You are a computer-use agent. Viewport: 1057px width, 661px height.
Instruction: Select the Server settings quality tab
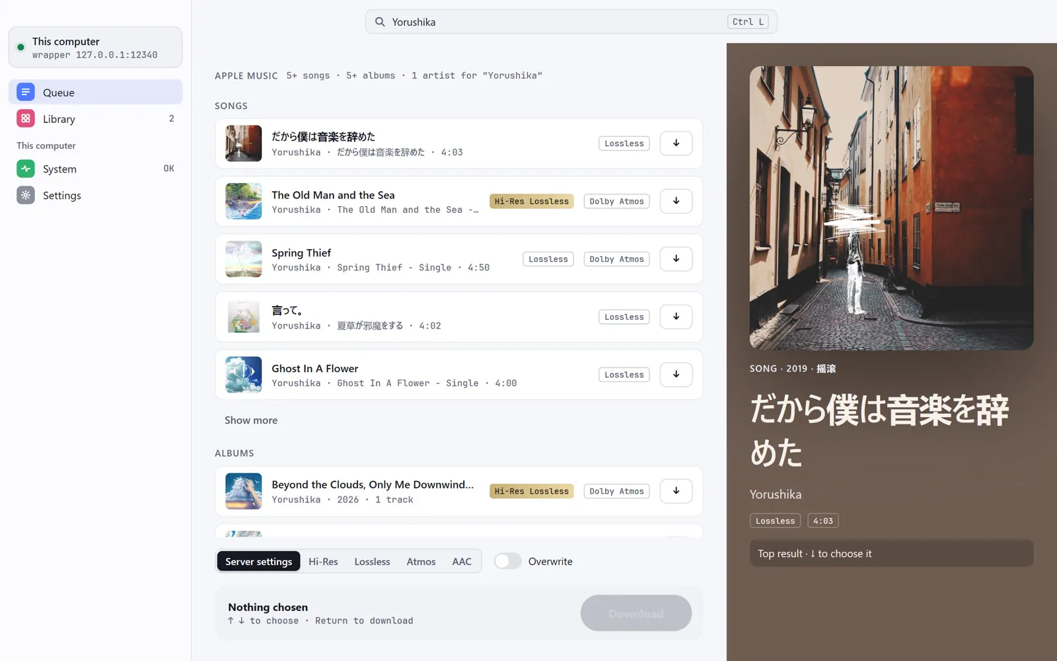(258, 561)
